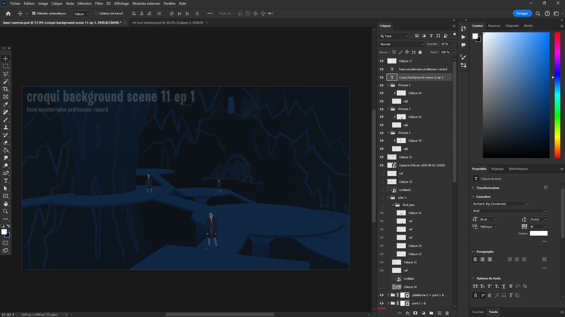This screenshot has height=317, width=565.
Task: Select the Hand tool
Action: [x=6, y=204]
